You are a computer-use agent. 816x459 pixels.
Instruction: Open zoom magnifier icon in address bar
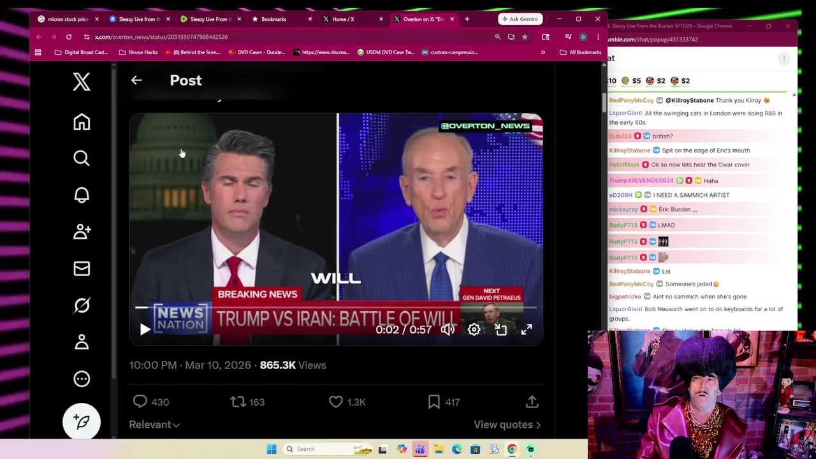click(x=497, y=37)
